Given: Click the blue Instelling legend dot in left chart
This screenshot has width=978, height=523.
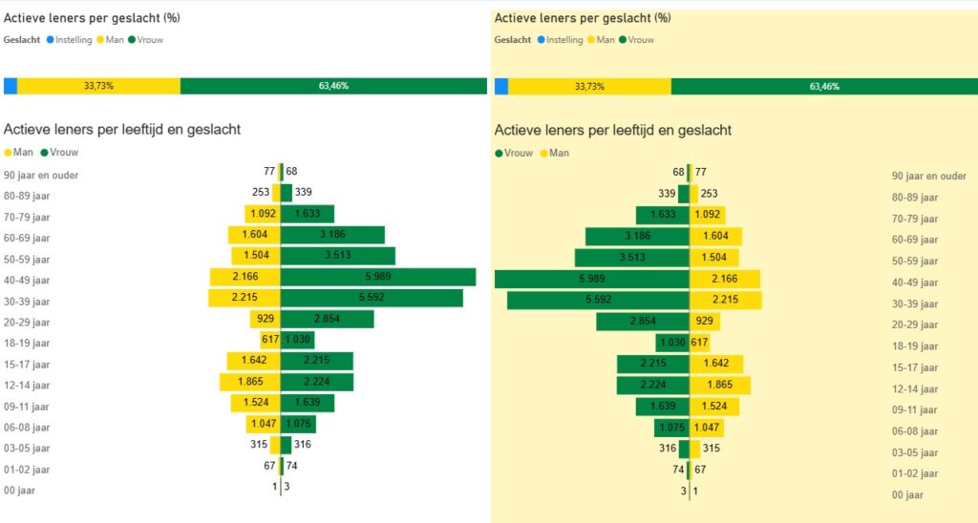Looking at the screenshot, I should tap(50, 40).
